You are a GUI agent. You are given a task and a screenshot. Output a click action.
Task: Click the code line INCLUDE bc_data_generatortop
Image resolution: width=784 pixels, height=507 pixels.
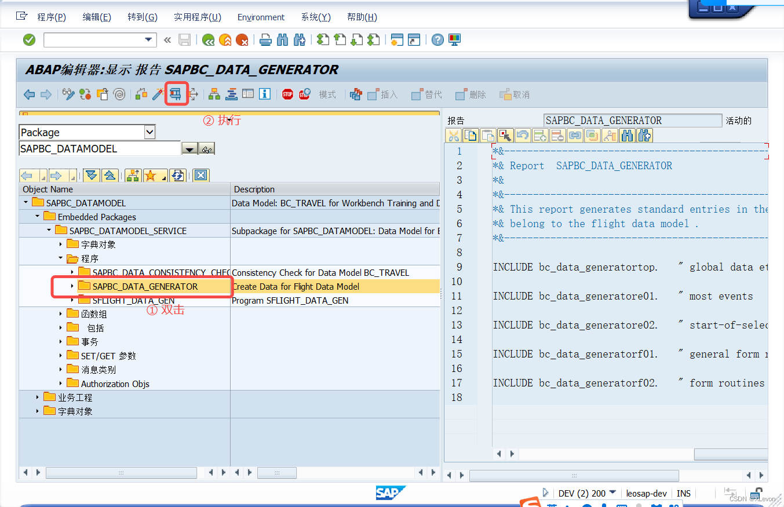coord(575,267)
